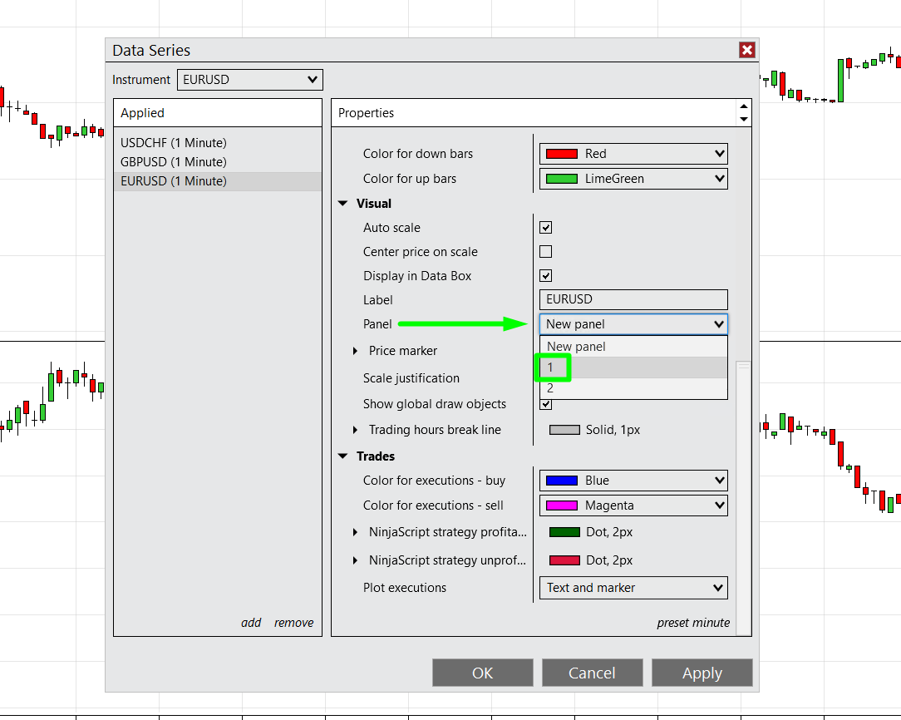
Task: Enable Center price on scale checkbox
Action: tap(546, 252)
